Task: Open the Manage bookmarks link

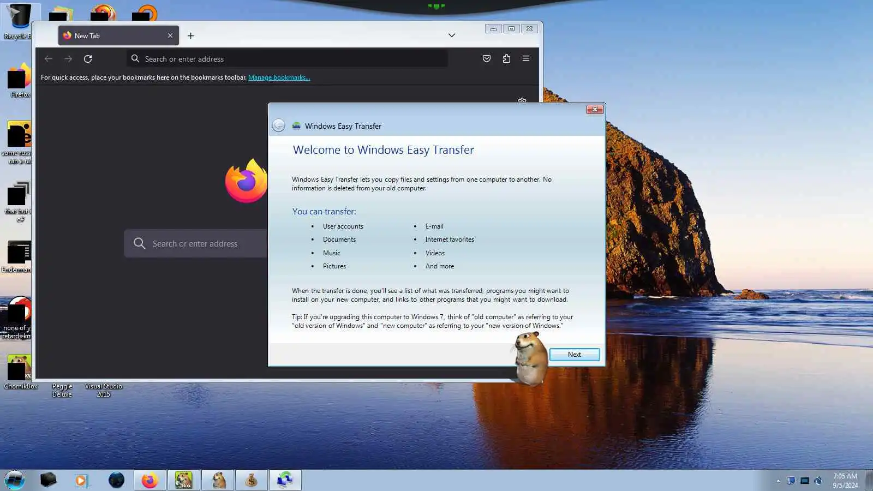Action: point(279,77)
